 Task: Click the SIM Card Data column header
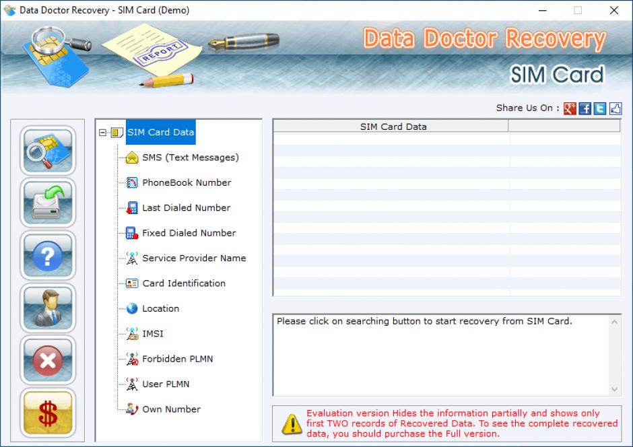391,127
